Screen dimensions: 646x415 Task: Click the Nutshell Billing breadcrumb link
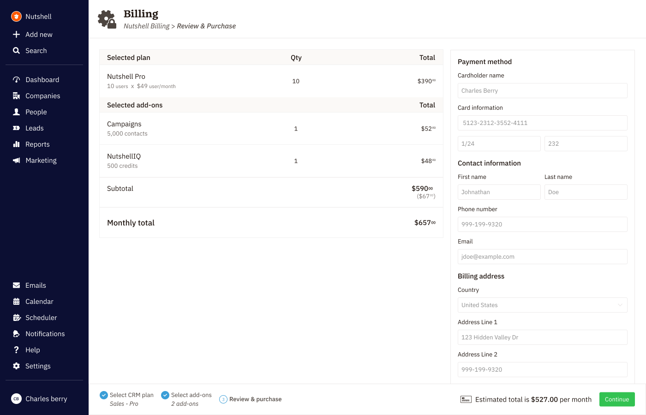point(146,26)
